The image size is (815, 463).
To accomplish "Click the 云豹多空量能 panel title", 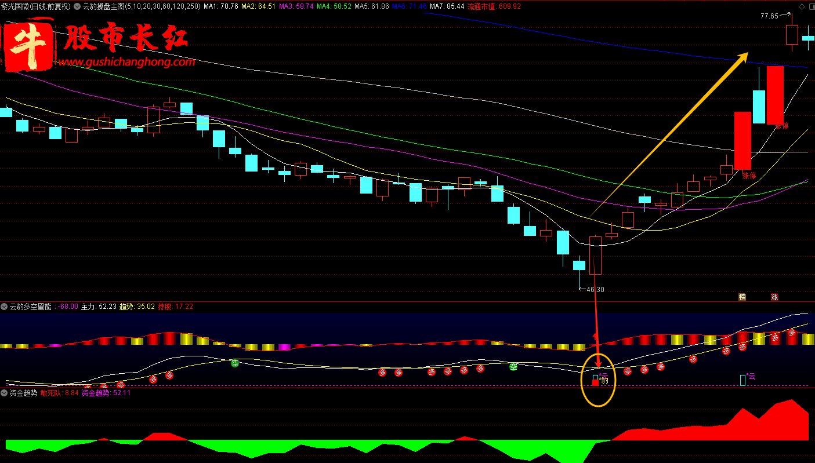I will (x=30, y=307).
